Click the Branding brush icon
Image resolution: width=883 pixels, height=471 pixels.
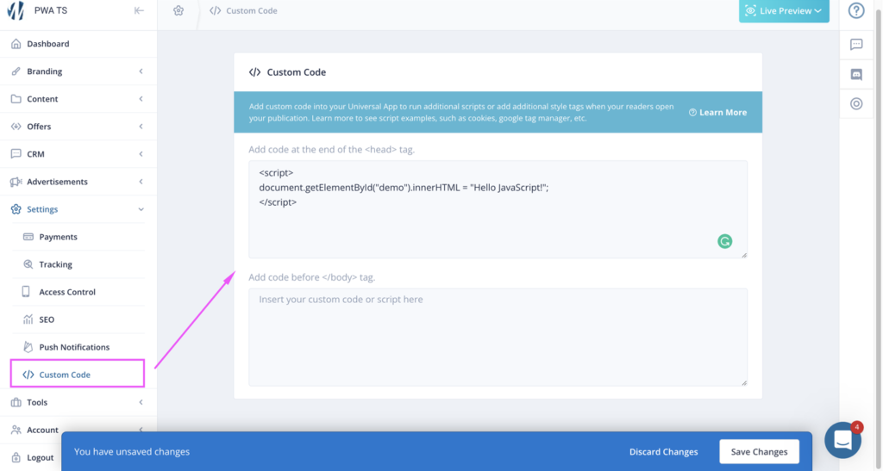(x=16, y=71)
